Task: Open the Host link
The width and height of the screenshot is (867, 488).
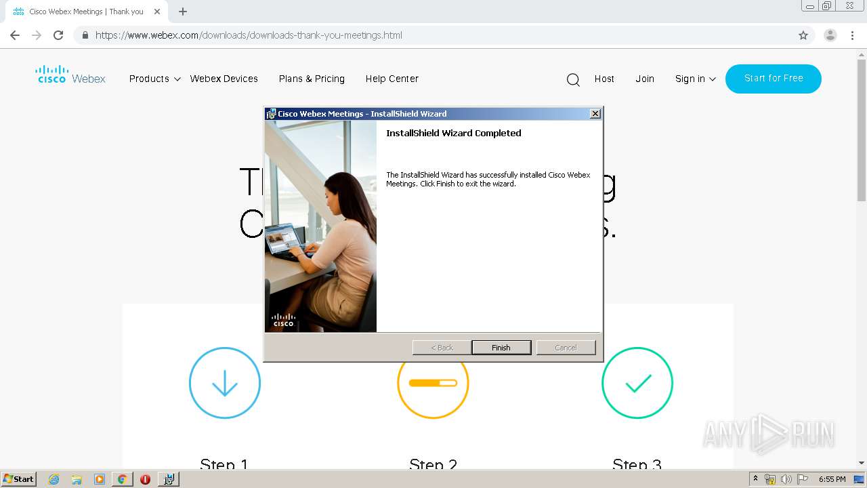Action: (604, 79)
